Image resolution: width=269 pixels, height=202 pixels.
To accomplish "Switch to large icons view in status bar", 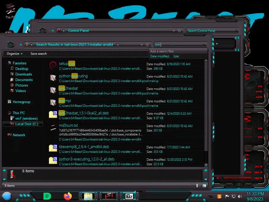I will pos(204,185).
